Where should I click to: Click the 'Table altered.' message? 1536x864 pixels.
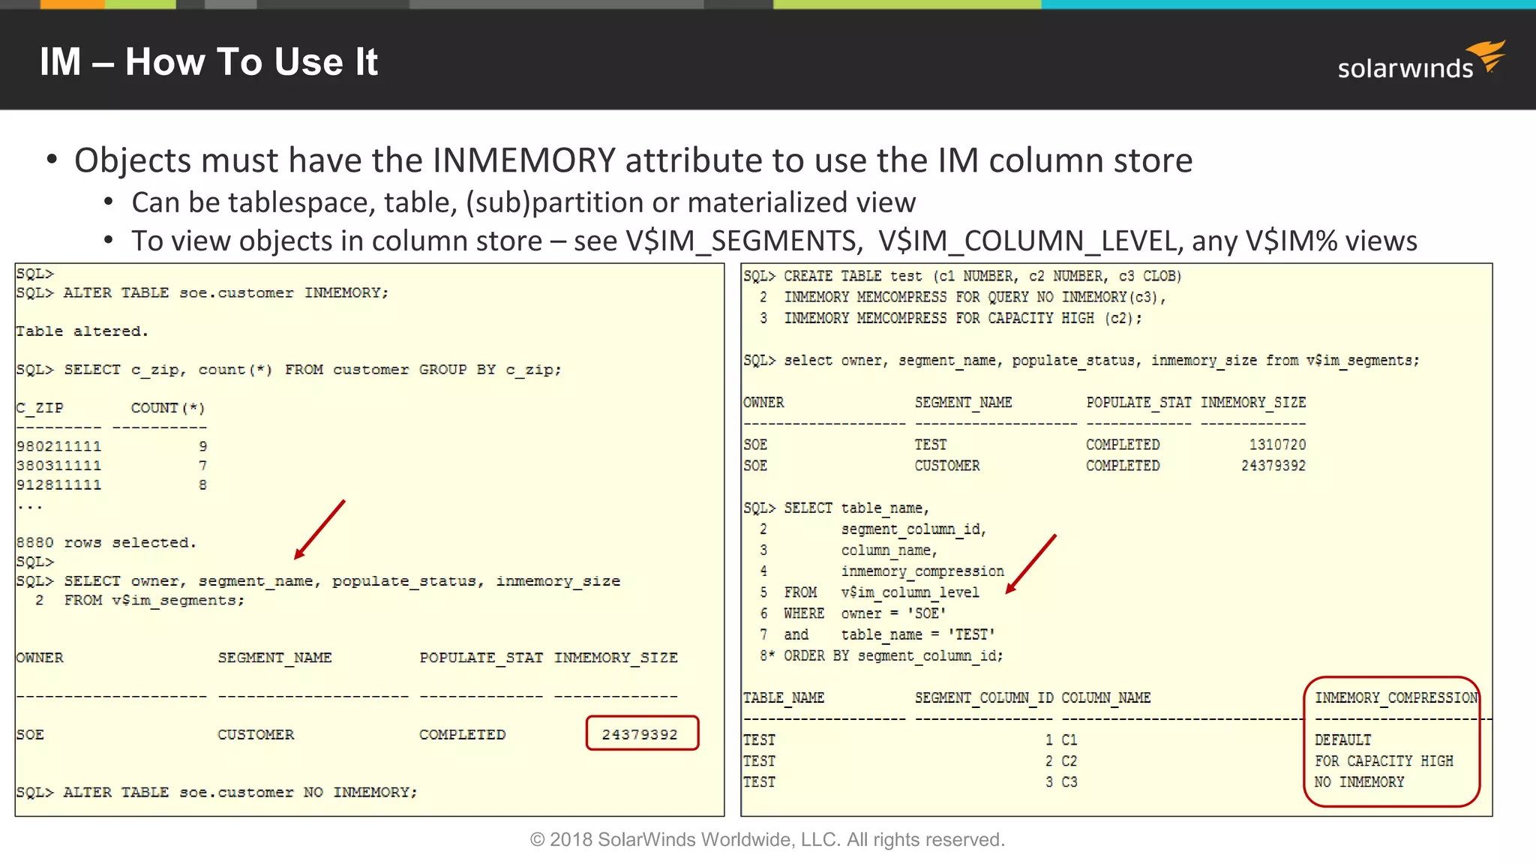point(82,331)
